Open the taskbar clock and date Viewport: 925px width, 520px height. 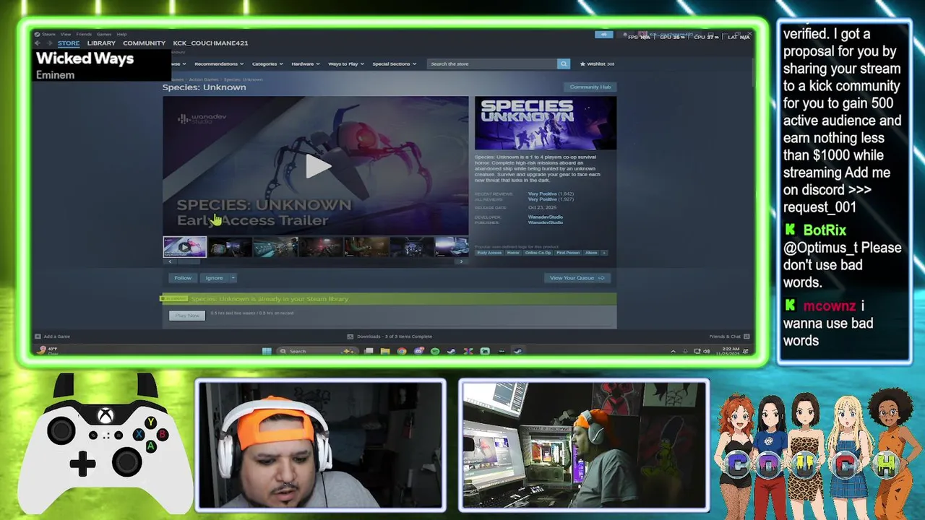point(727,351)
